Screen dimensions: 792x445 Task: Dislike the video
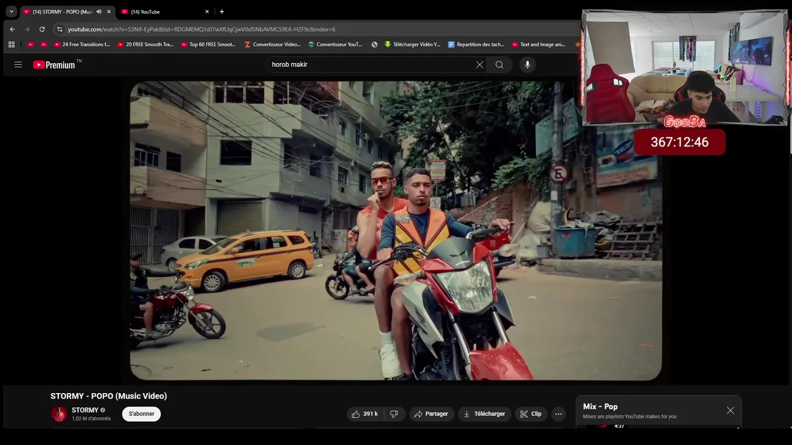click(394, 414)
